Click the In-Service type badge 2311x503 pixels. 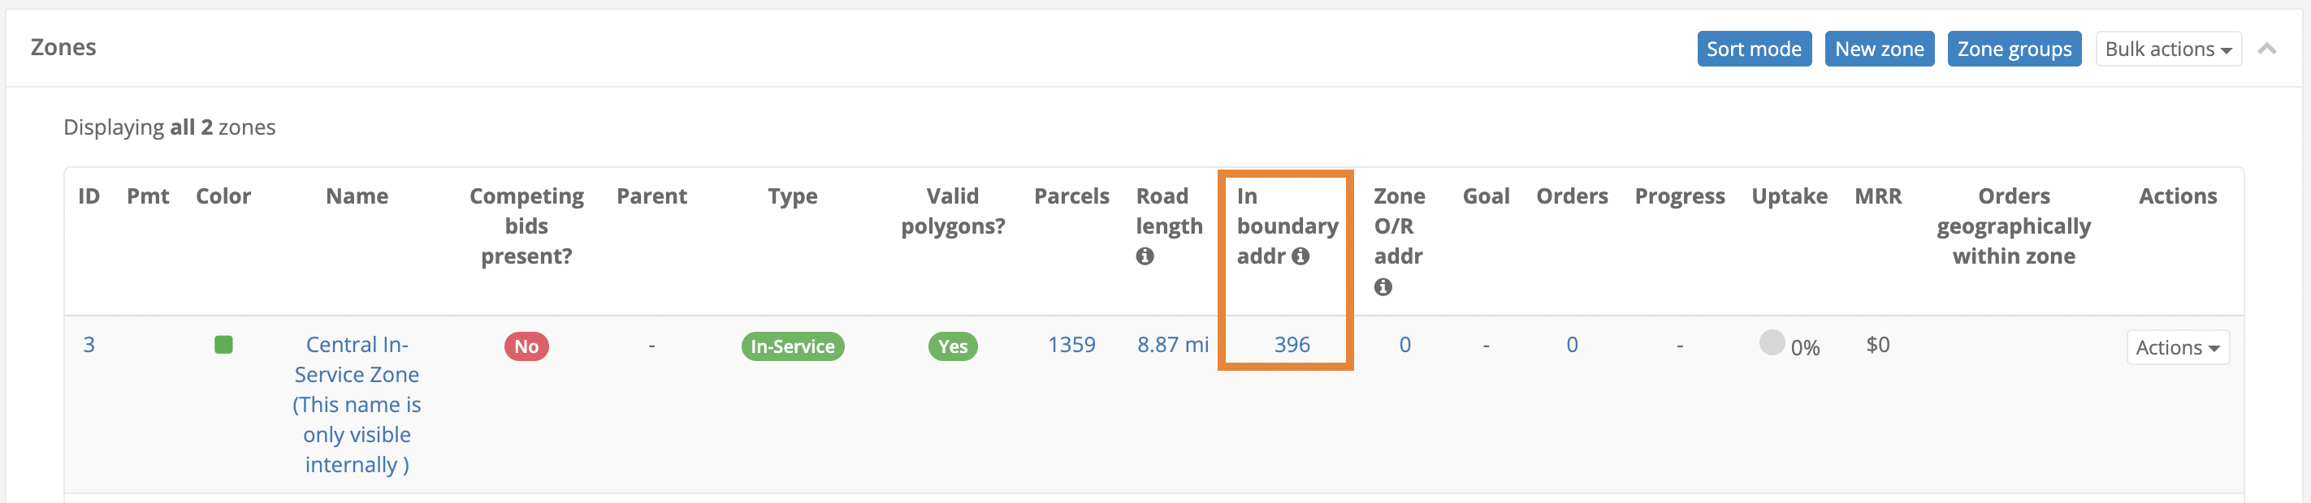[792, 346]
